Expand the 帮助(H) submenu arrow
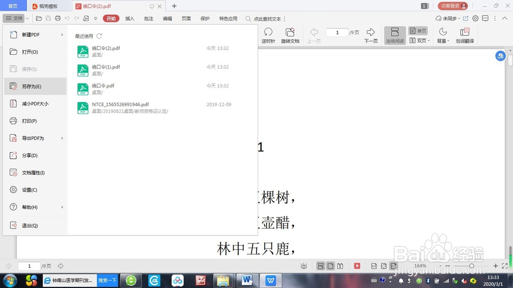Viewport: 513px width, 288px height. click(62, 207)
